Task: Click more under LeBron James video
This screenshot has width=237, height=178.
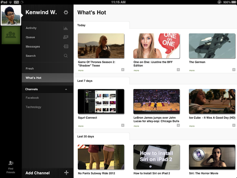Action: click(x=136, y=126)
